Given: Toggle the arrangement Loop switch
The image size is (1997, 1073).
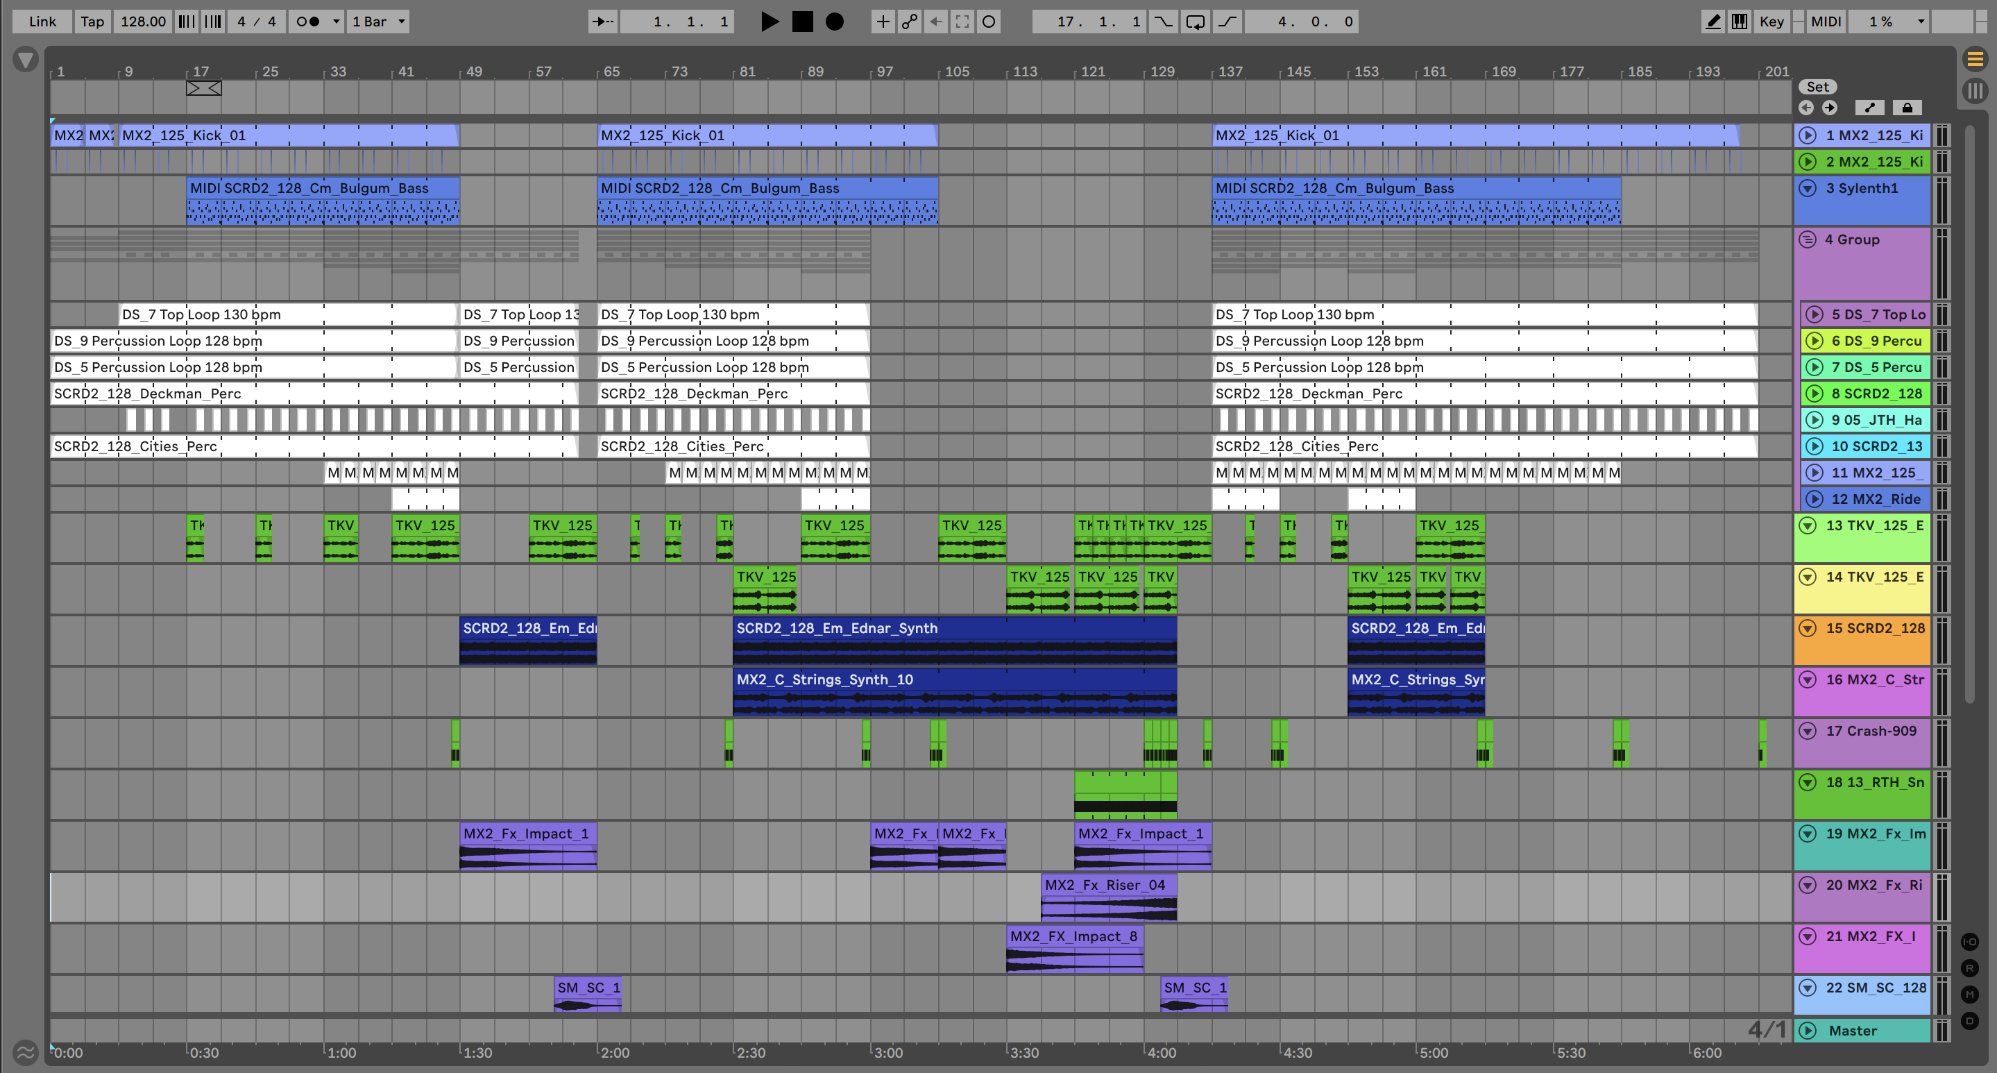Looking at the screenshot, I should [1195, 22].
